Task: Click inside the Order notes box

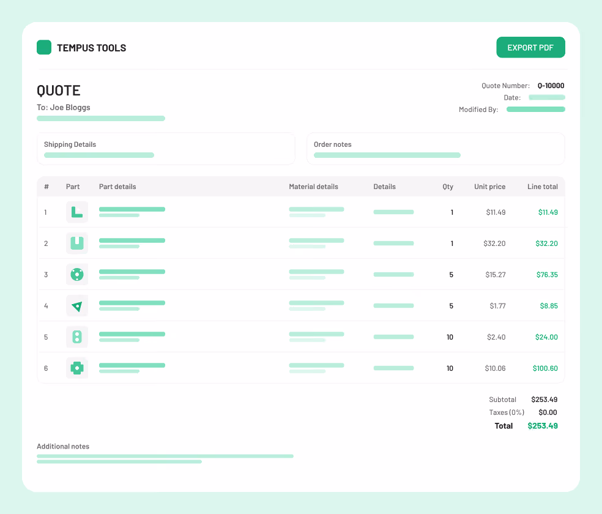Action: (x=436, y=149)
